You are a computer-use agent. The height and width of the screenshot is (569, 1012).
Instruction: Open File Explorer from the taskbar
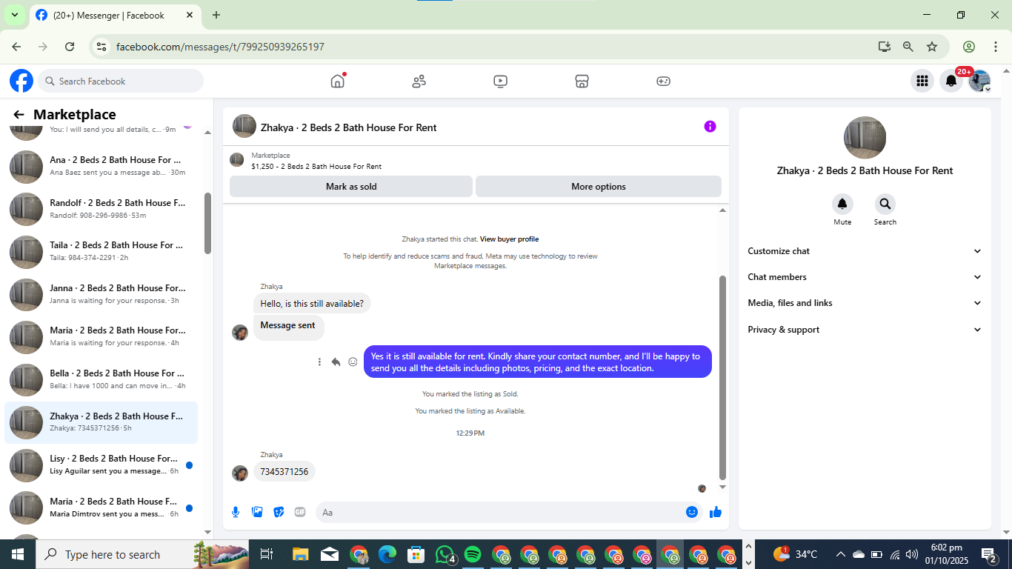tap(300, 554)
